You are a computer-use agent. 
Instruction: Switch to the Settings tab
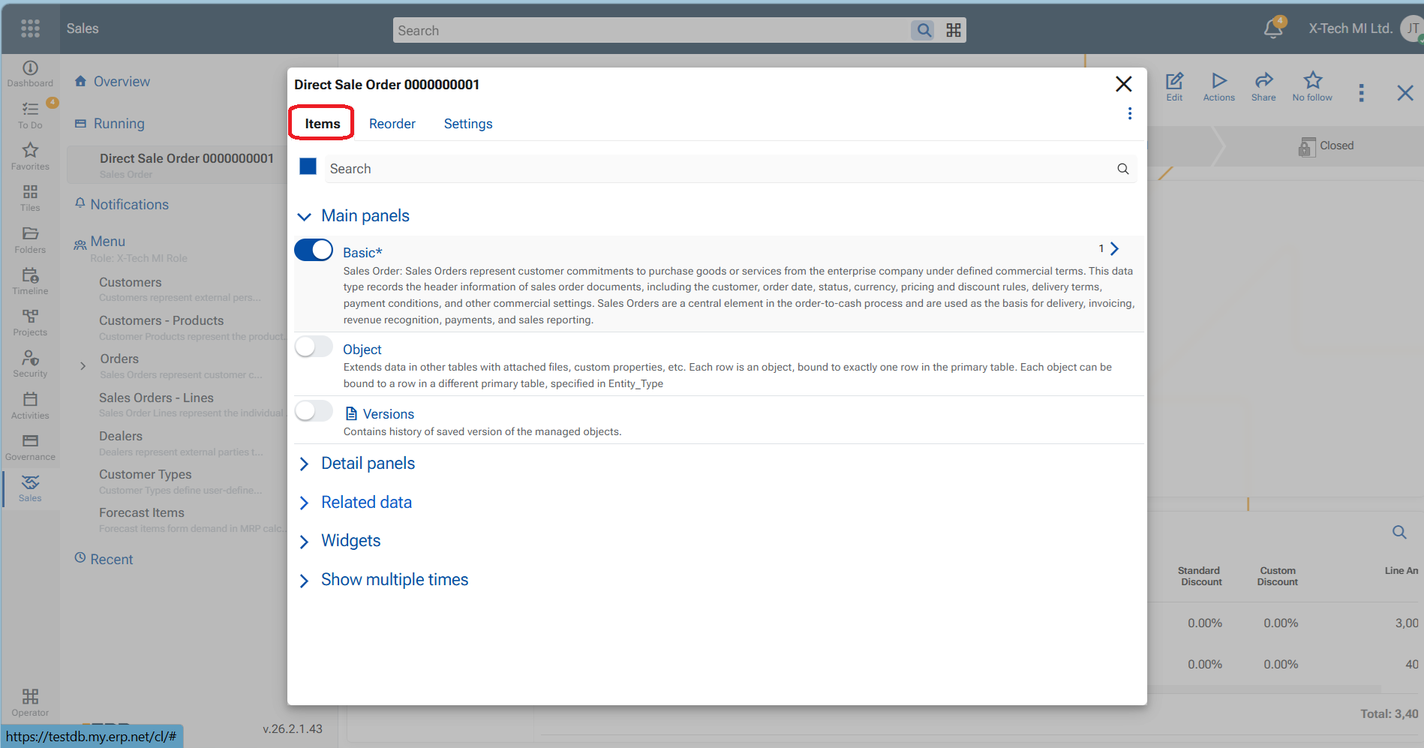[467, 124]
